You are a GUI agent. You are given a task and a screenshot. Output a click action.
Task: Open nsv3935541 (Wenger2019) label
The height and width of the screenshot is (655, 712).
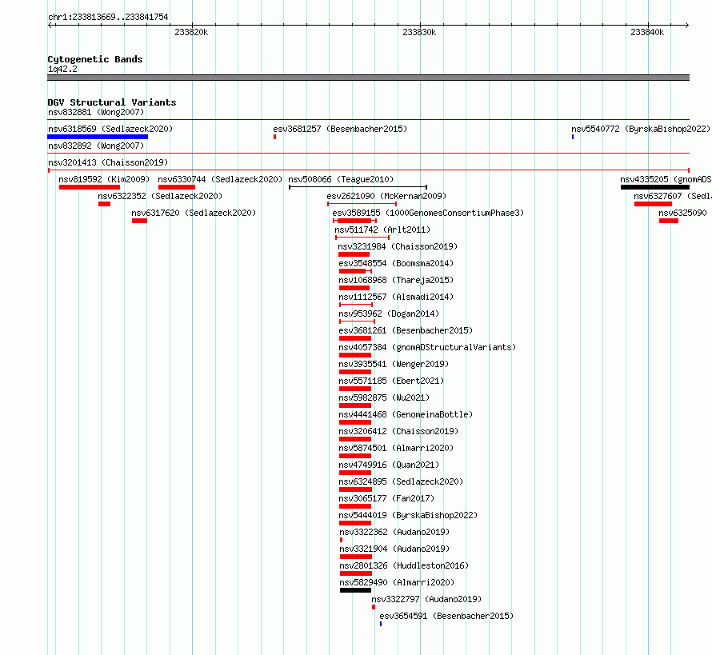(x=394, y=364)
